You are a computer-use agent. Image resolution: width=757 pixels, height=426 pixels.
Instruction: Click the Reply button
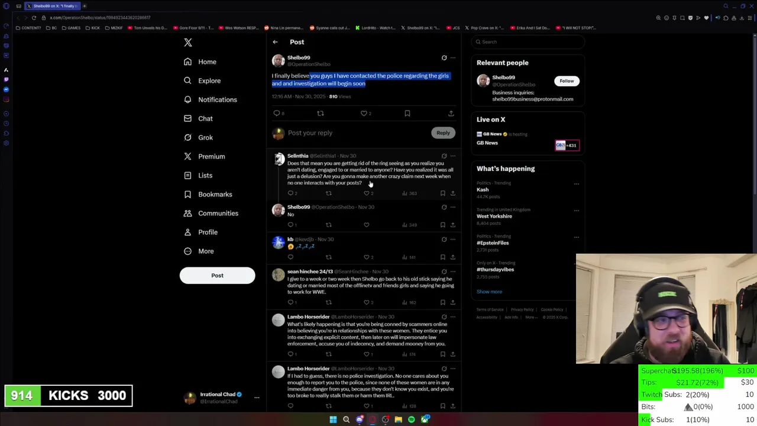pos(443,133)
